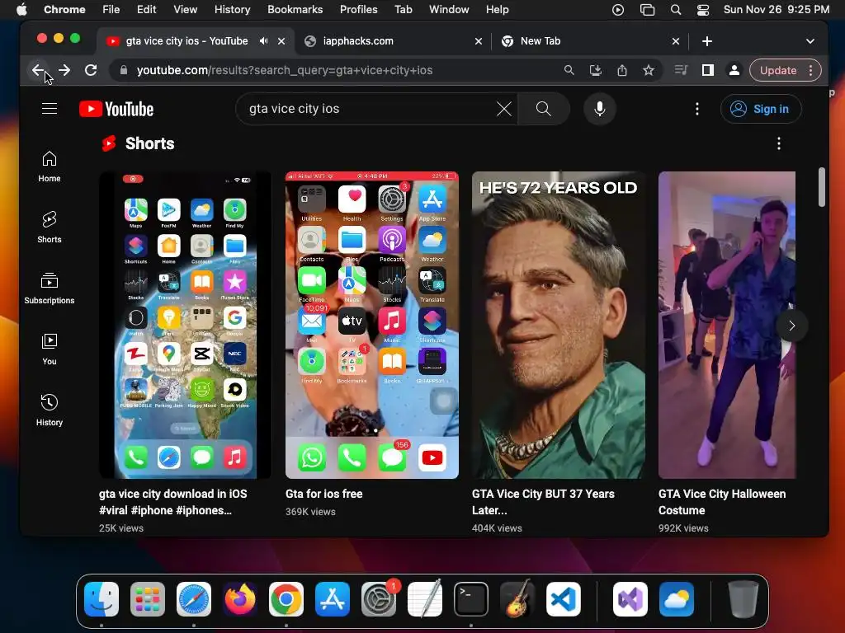Image resolution: width=845 pixels, height=633 pixels.
Task: Sign in to YouTube
Action: [761, 109]
